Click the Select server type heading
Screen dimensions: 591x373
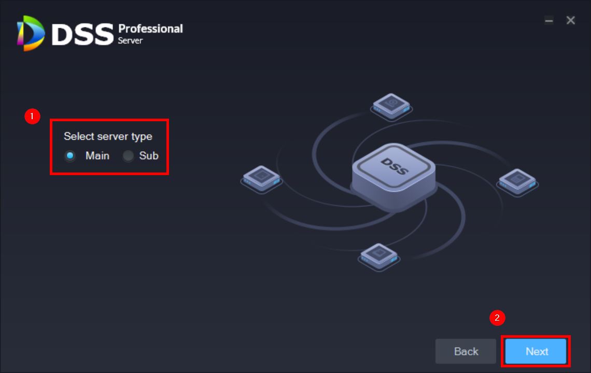point(108,136)
